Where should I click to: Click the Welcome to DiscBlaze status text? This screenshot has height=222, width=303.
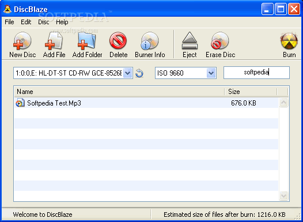pos(43,215)
